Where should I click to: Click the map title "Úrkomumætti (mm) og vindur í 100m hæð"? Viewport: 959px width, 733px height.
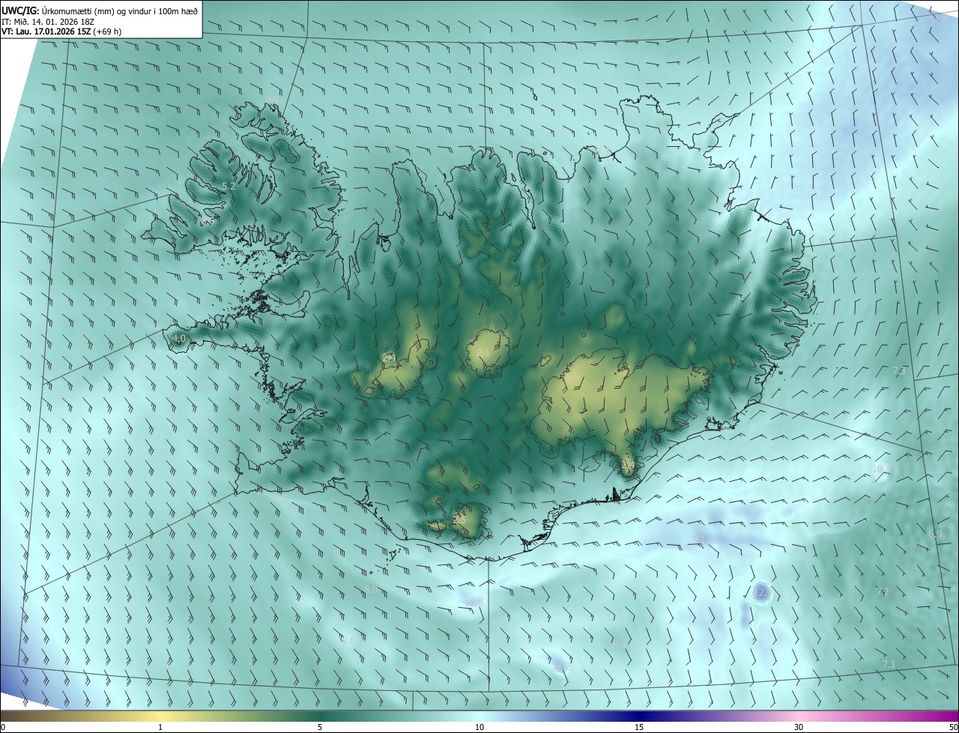(x=120, y=10)
